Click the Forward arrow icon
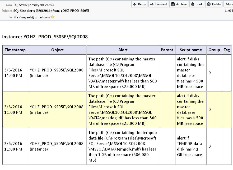The image size is (233, 170). point(152,4)
